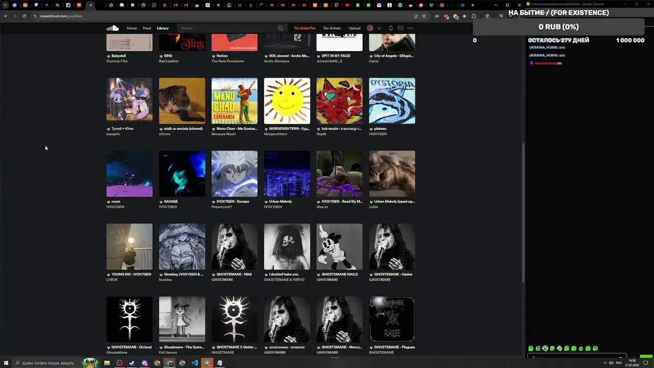Open a new browser tab

tap(473, 5)
